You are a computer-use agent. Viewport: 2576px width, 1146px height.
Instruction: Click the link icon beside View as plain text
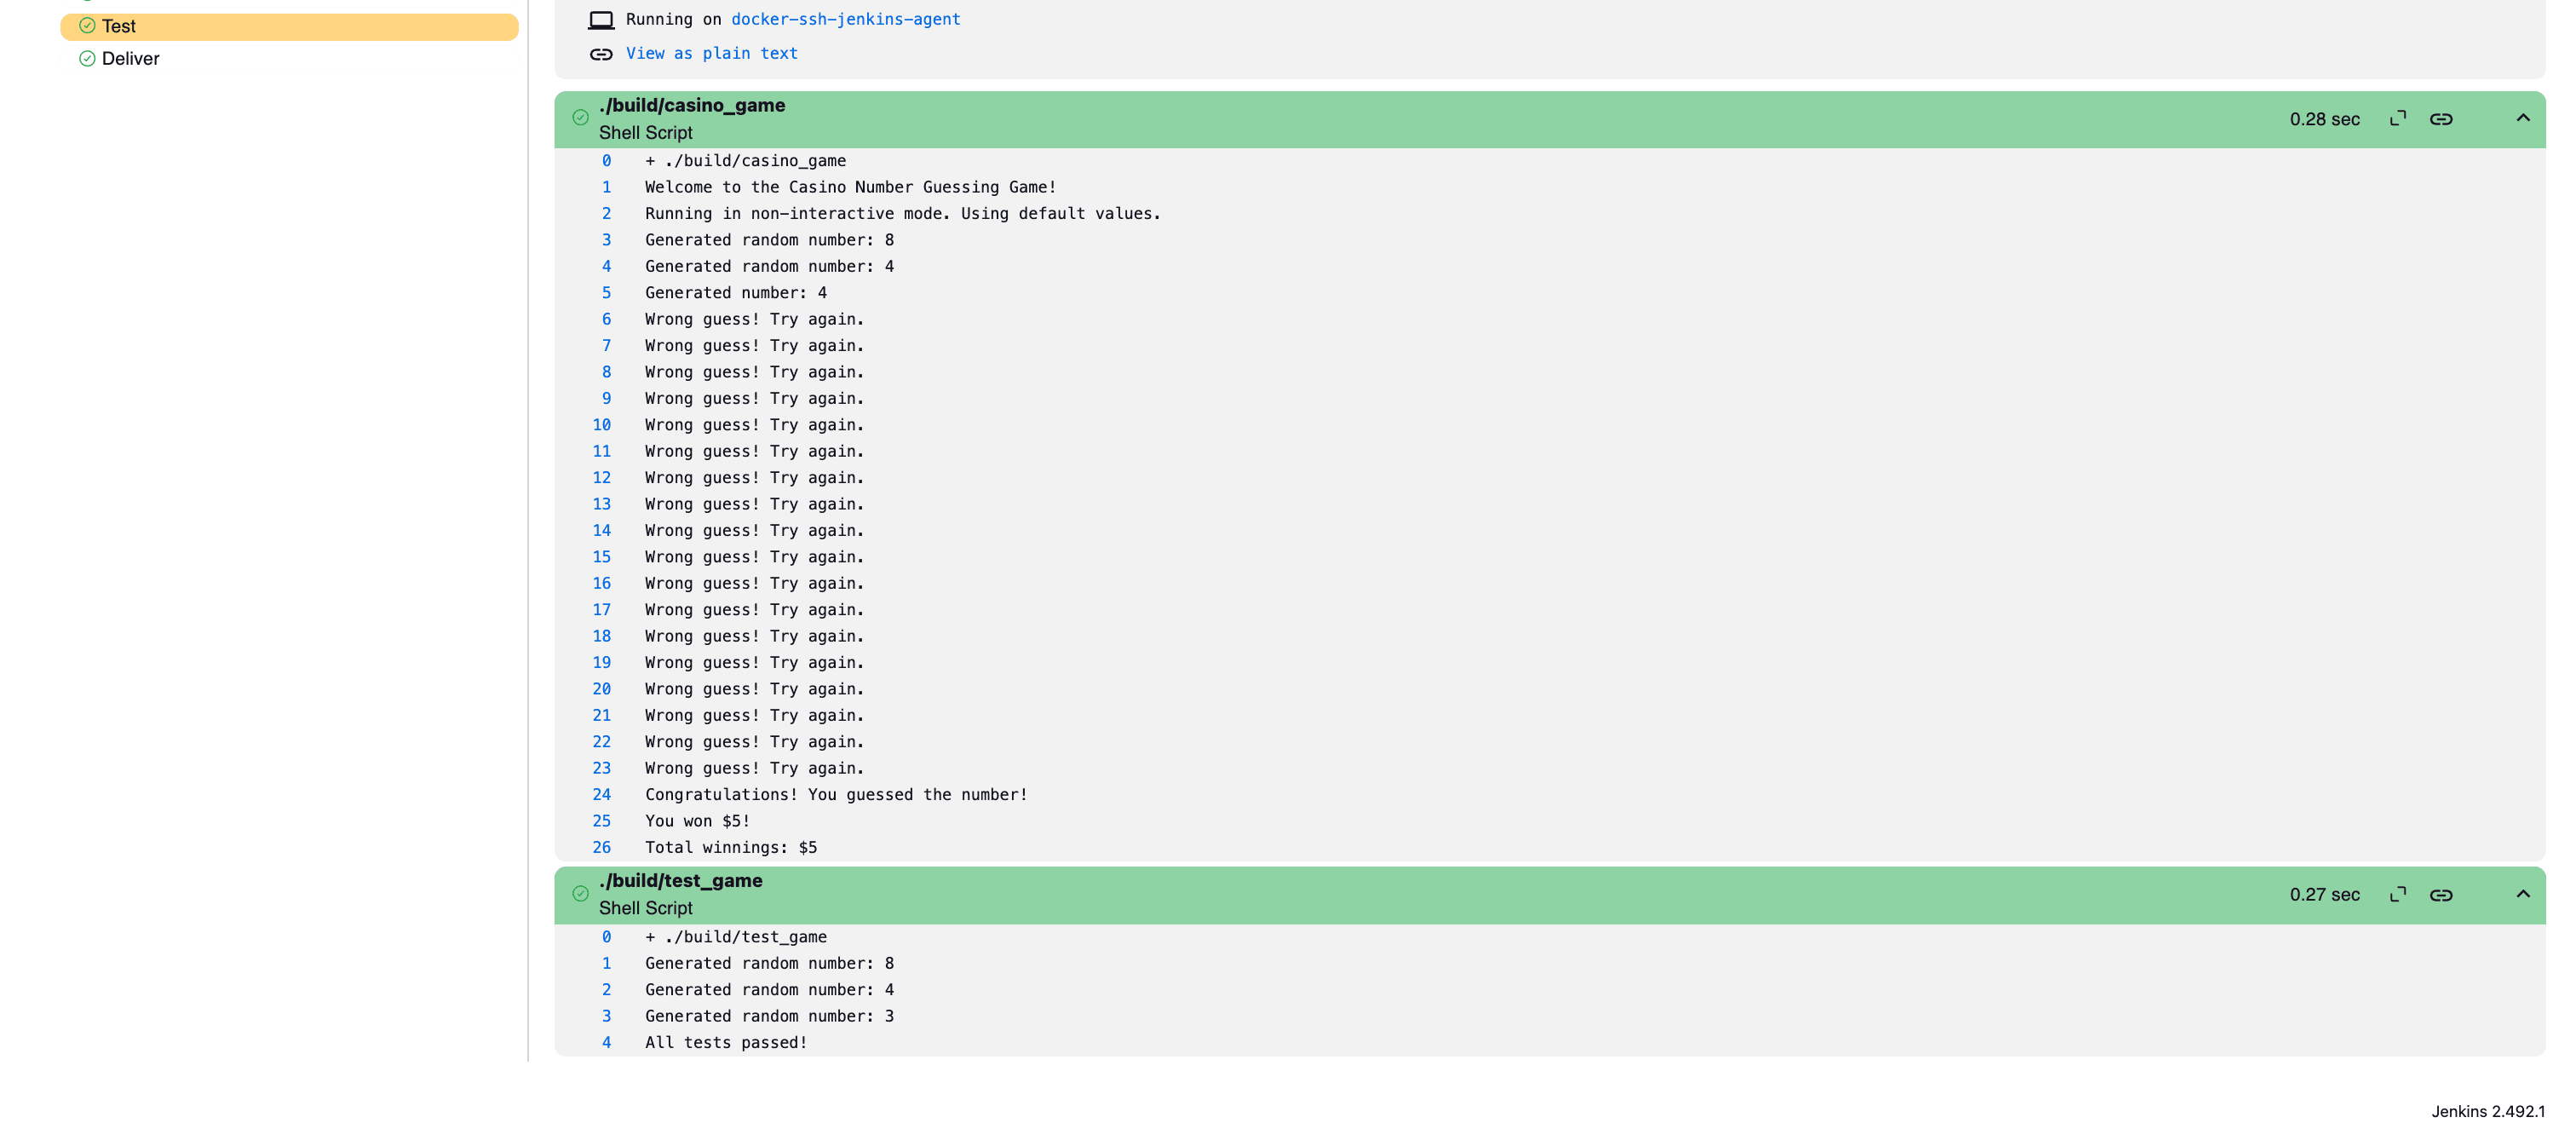point(601,54)
